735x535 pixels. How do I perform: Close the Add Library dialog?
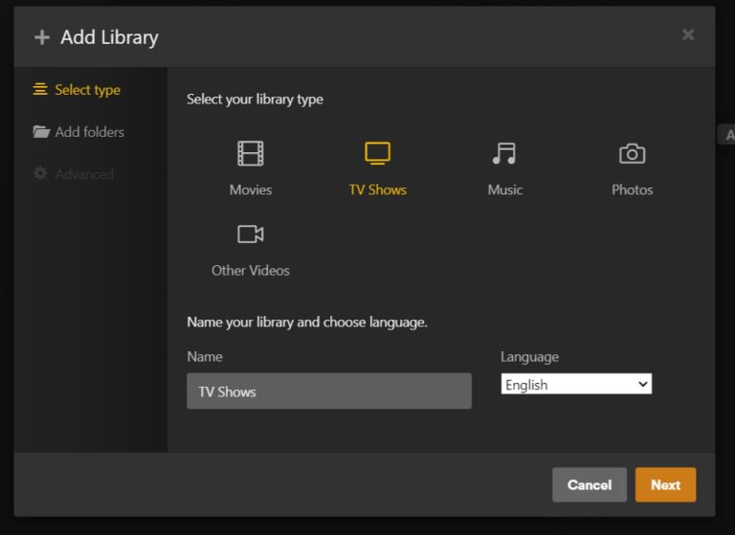[x=687, y=34]
